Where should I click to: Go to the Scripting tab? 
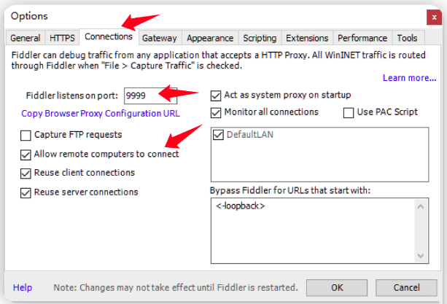[260, 38]
